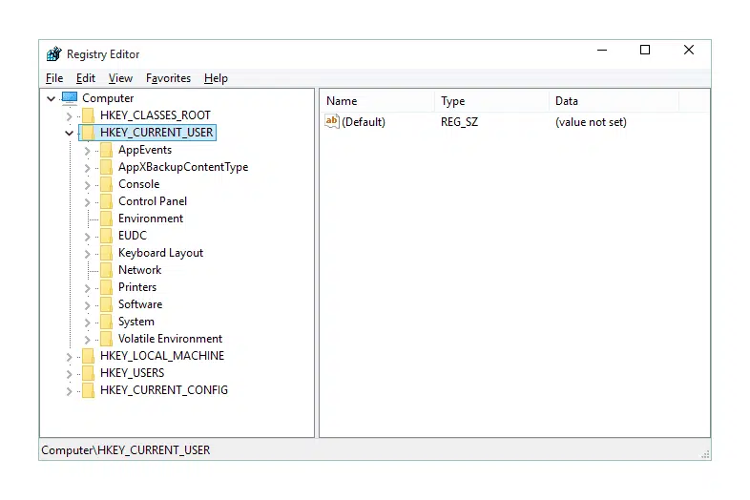Click the Console folder icon
Image resolution: width=750 pixels, height=500 pixels.
106,184
